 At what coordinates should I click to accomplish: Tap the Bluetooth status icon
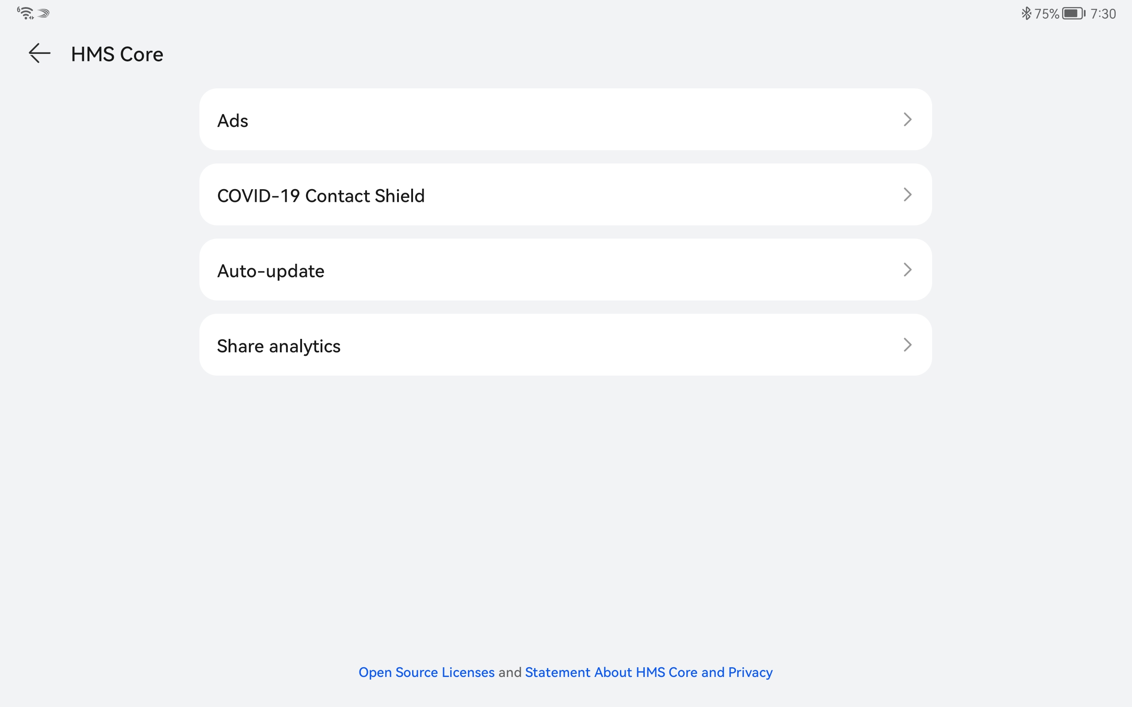(x=1026, y=13)
